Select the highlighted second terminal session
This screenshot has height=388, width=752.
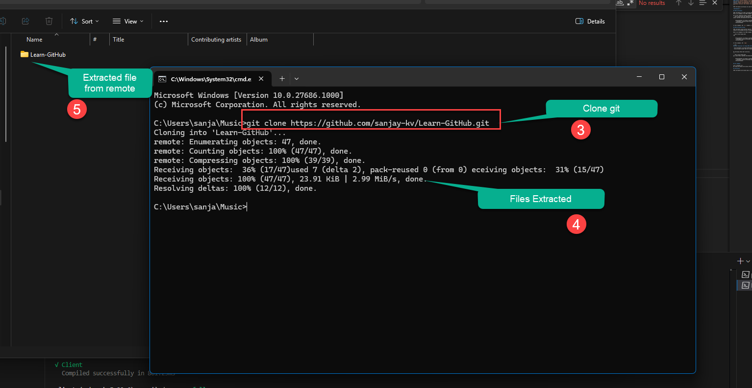pyautogui.click(x=746, y=285)
